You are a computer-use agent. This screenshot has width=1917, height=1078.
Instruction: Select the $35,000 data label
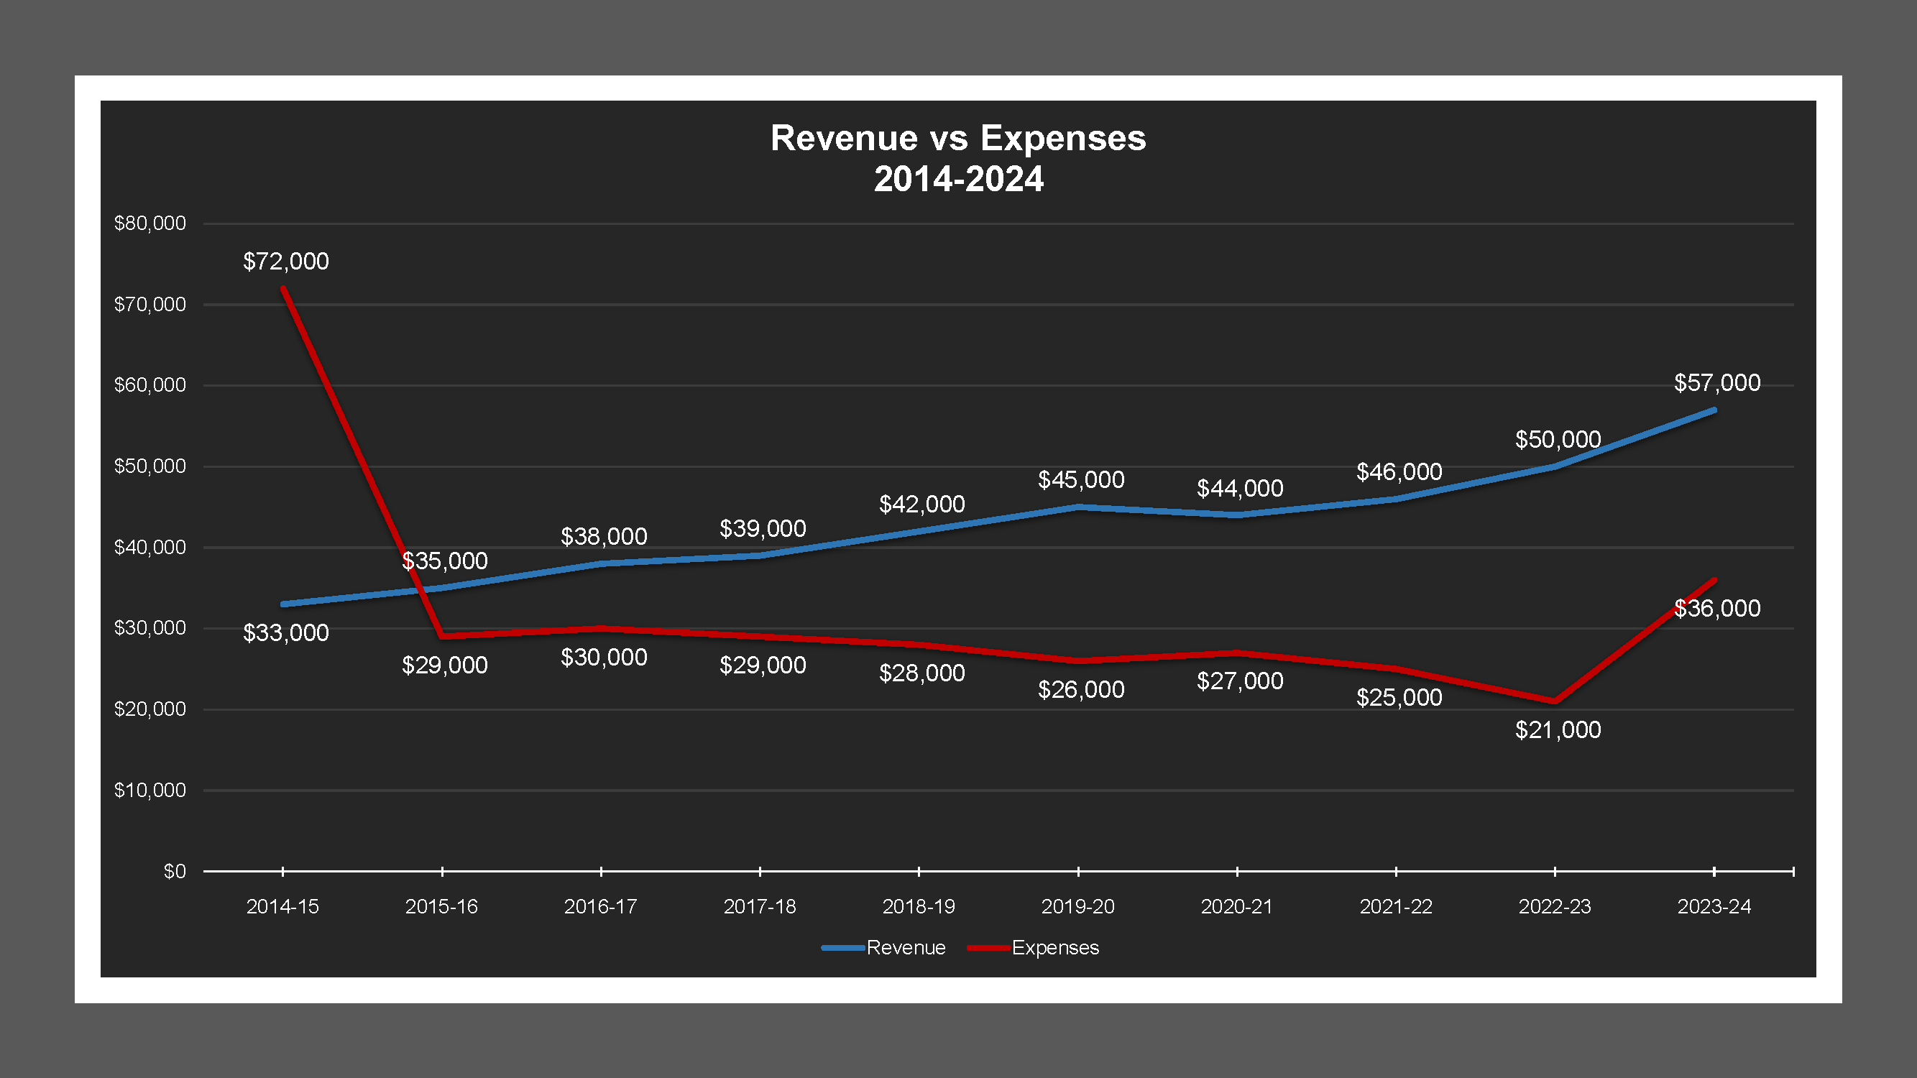click(445, 561)
